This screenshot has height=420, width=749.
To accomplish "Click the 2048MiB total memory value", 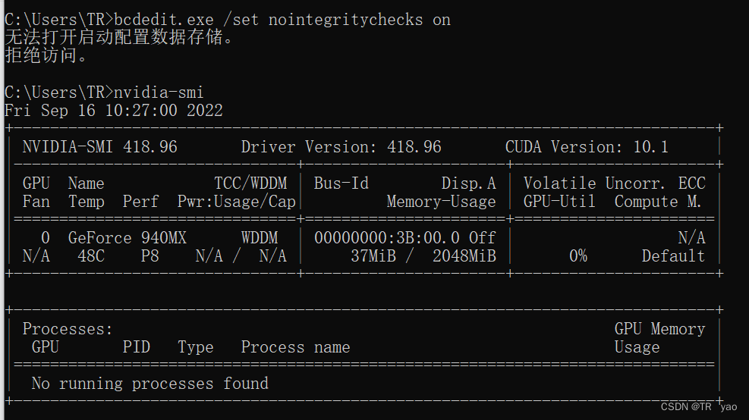I will 464,256.
